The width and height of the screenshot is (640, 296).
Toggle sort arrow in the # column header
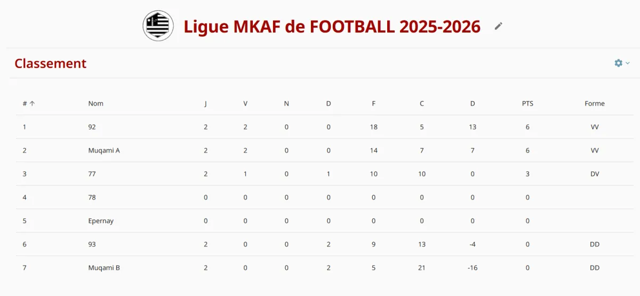click(32, 103)
